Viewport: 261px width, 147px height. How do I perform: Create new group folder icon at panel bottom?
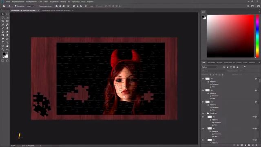249,145
